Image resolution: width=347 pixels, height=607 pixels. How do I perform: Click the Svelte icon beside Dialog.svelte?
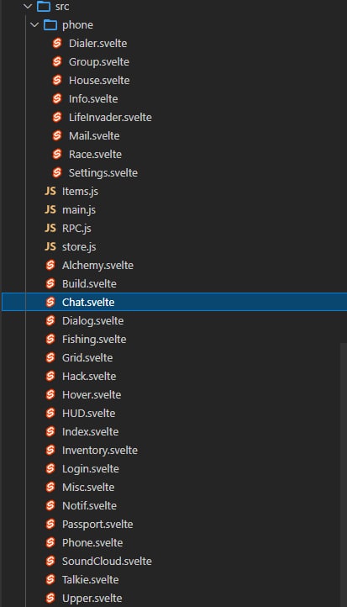[x=50, y=320]
